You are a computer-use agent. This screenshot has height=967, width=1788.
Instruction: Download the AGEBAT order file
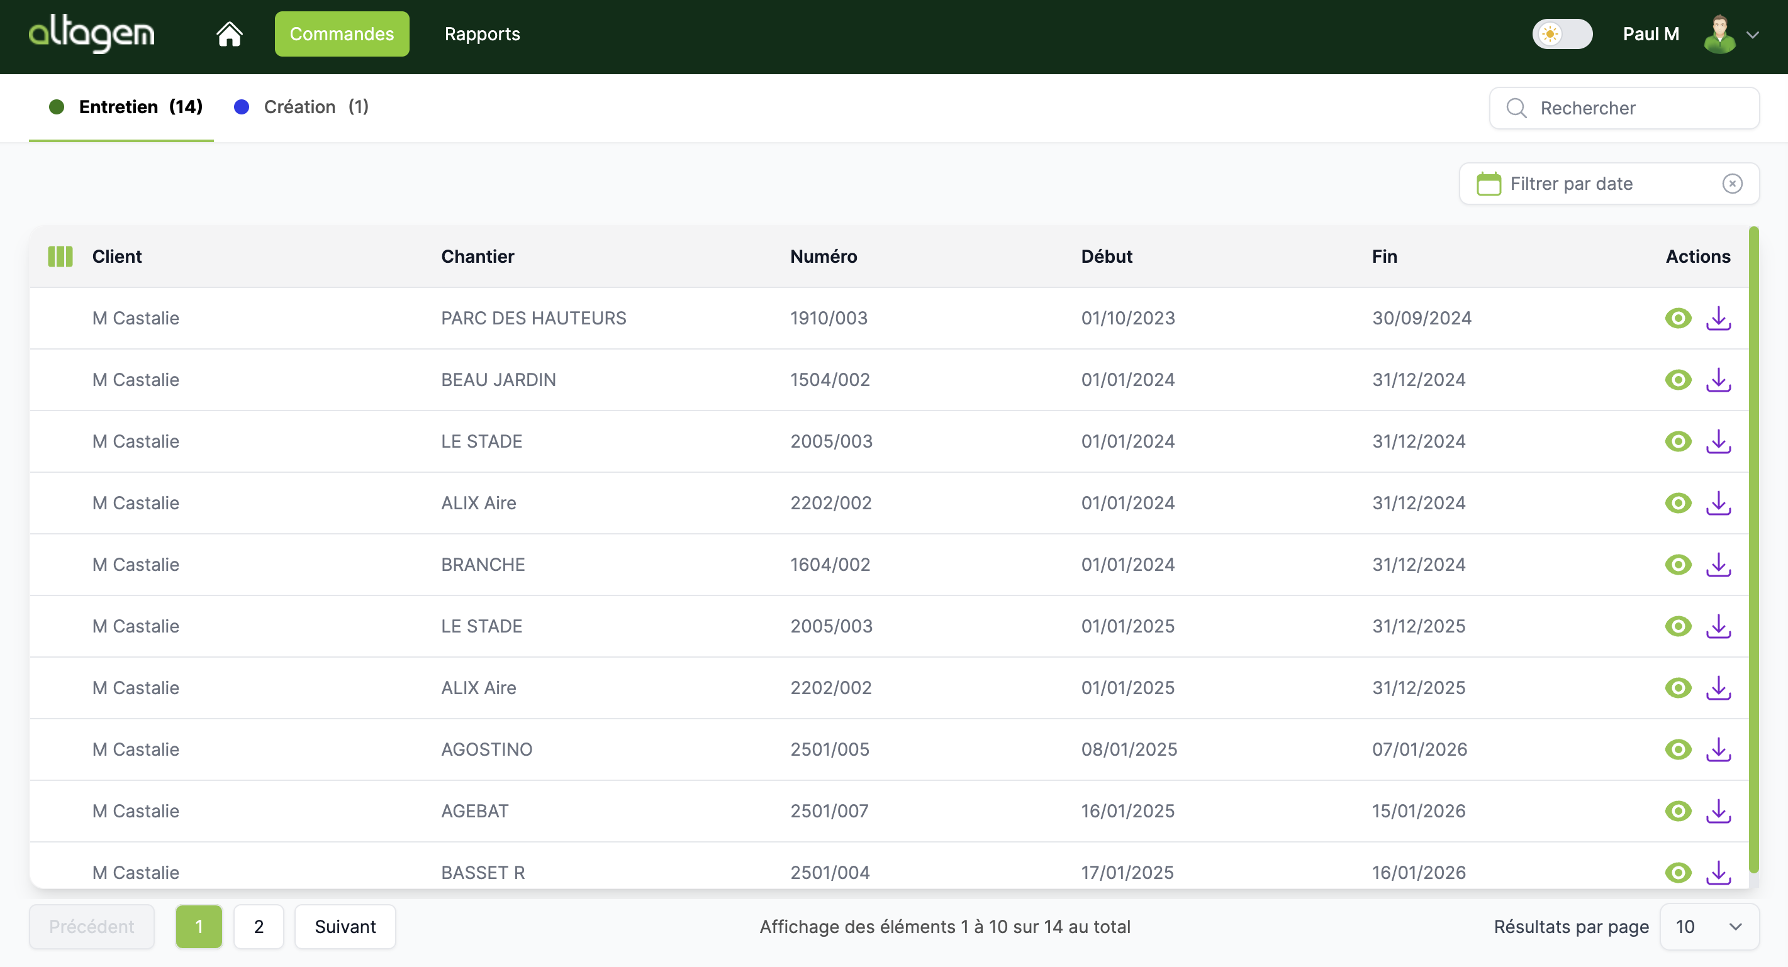pyautogui.click(x=1718, y=812)
